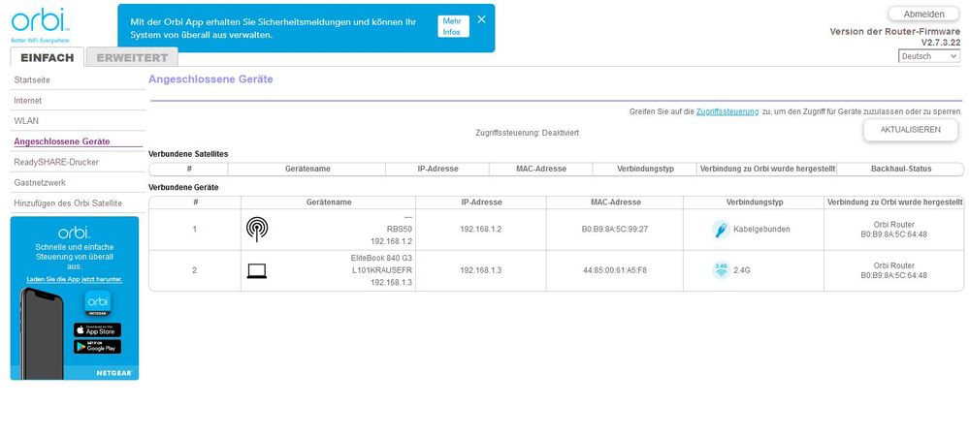This screenshot has height=436, width=969.
Task: Go to WLAN settings
Action: 26,121
